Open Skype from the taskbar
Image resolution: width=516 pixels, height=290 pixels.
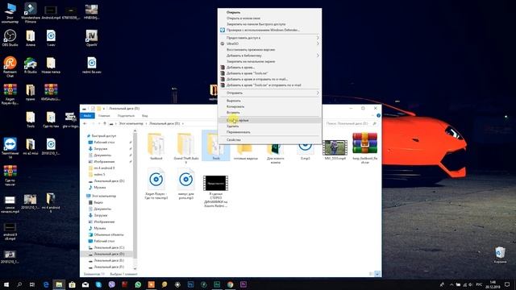[x=98, y=284]
